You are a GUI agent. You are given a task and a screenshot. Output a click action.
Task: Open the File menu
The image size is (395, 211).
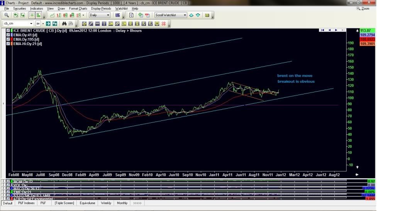(7, 8)
